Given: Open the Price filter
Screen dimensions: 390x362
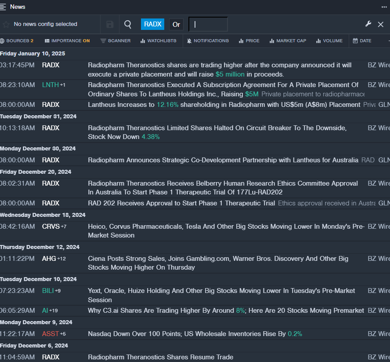Looking at the screenshot, I should pyautogui.click(x=249, y=40).
